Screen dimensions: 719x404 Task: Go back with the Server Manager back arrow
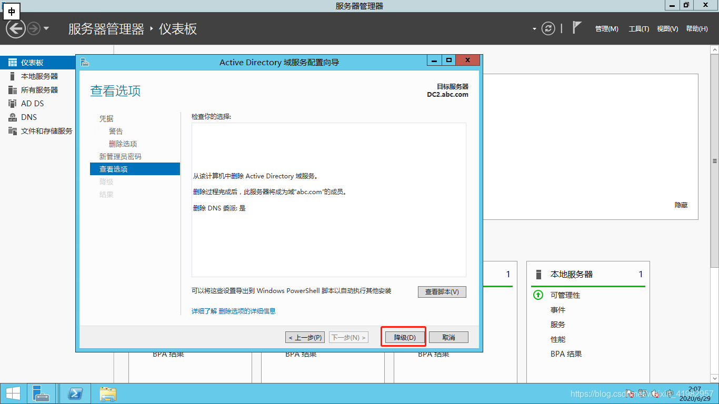[x=16, y=28]
